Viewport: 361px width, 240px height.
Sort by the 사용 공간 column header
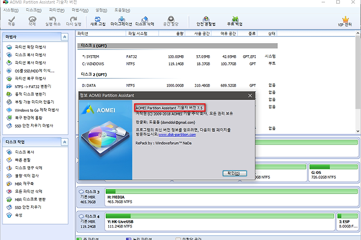198,34
